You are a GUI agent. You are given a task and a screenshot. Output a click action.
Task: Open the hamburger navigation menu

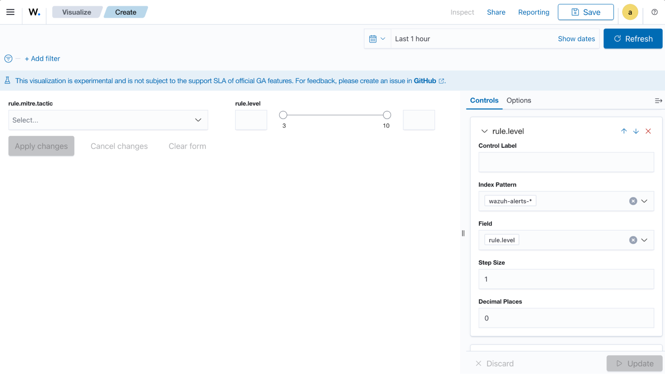pos(10,12)
